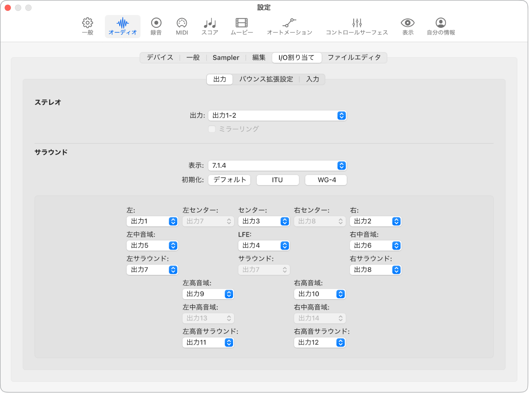The height and width of the screenshot is (393, 529).
Task: Open the LFE 出力4 dropdown
Action: coord(264,246)
